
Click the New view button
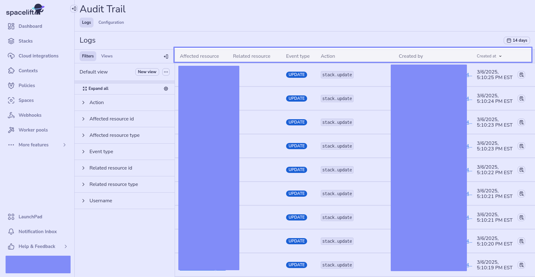click(147, 72)
